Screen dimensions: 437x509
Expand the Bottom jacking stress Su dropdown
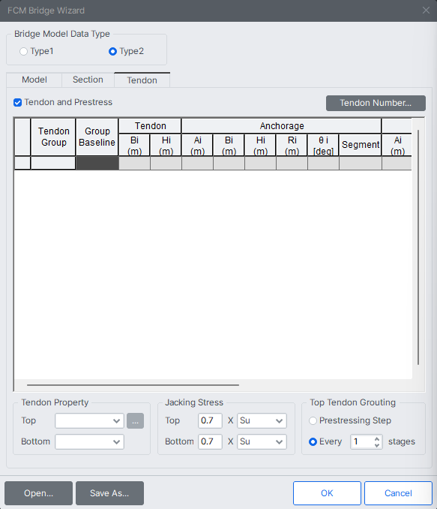(262, 441)
